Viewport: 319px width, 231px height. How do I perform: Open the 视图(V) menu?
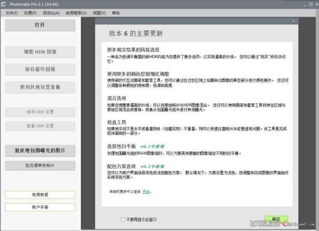coord(99,13)
